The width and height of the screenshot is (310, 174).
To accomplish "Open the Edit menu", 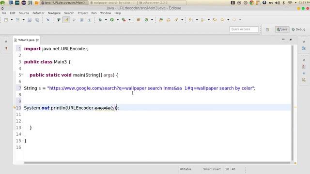I will pos(13,13).
